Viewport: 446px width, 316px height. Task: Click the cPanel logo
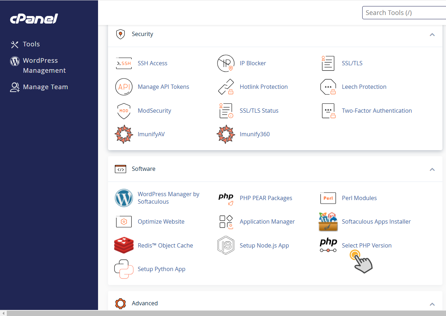click(x=34, y=19)
